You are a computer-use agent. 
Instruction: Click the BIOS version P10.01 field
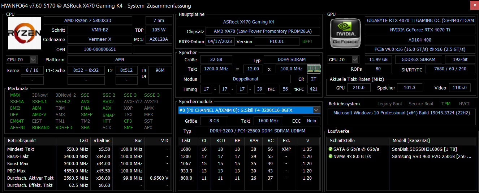click(x=277, y=41)
